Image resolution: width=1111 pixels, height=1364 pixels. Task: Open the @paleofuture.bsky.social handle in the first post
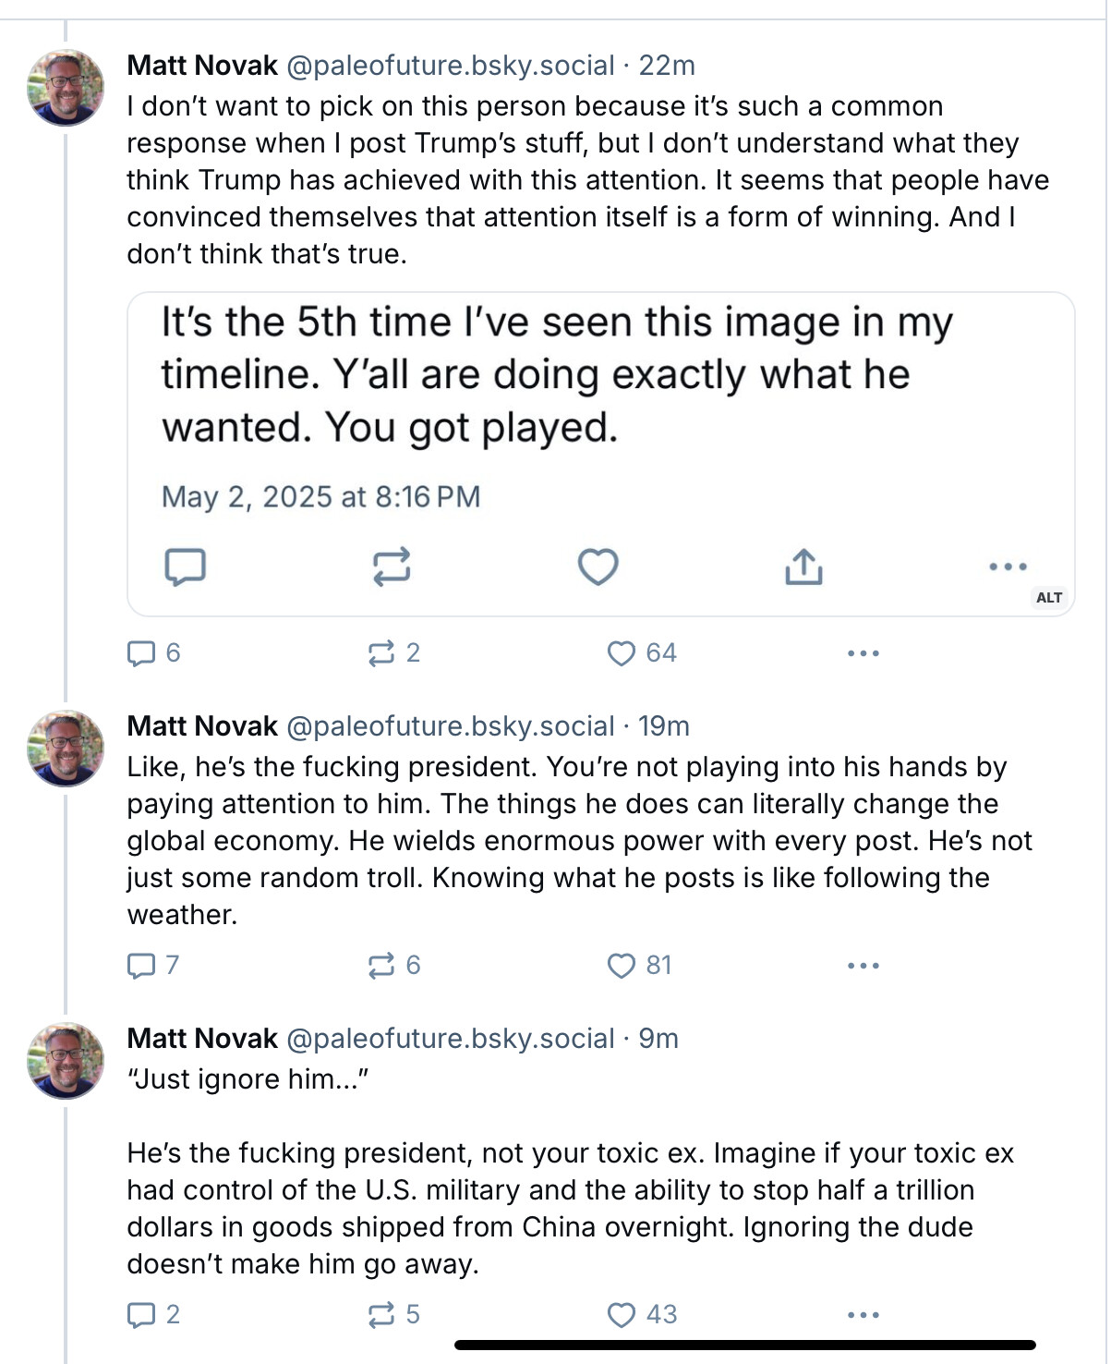pos(451,66)
